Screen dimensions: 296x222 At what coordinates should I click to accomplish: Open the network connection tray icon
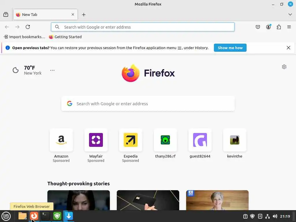pyautogui.click(x=267, y=216)
